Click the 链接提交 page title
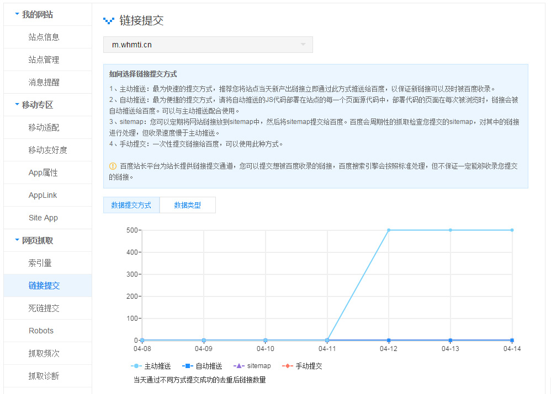551x394 pixels. [x=142, y=20]
